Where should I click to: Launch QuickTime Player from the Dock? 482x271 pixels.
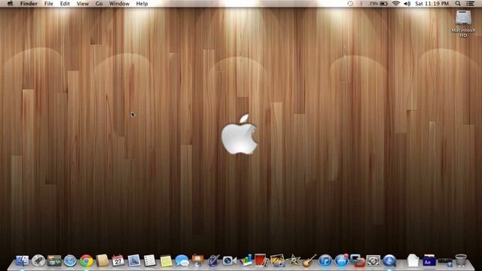[x=389, y=260]
